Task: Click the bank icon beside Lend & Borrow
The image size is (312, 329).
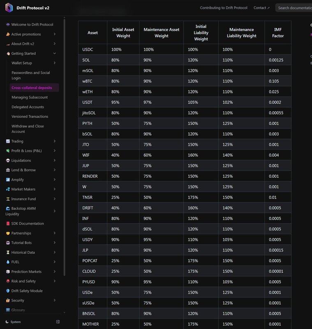Action: click(x=8, y=170)
